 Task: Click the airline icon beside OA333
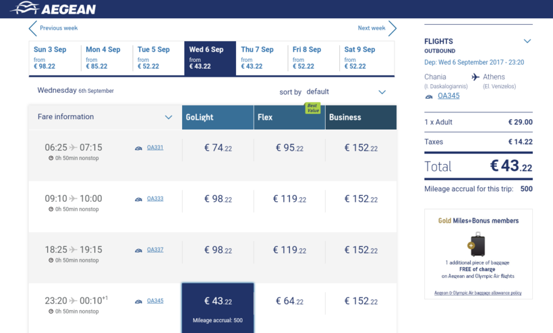tap(138, 199)
